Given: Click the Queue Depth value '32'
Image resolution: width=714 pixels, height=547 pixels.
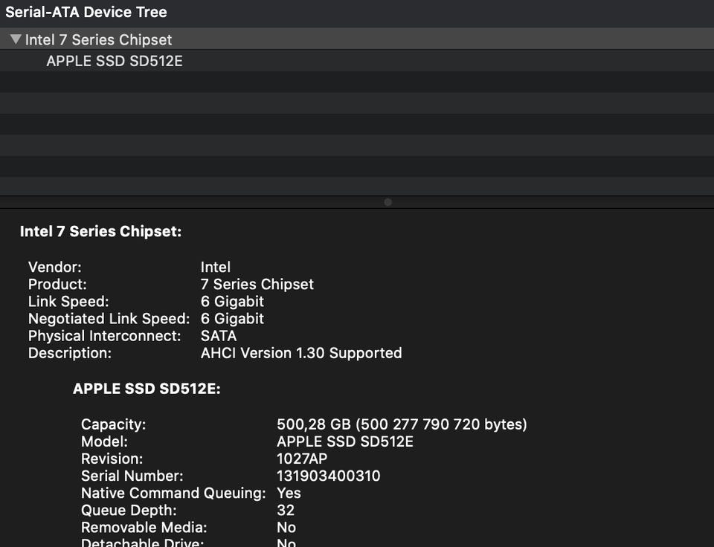Looking at the screenshot, I should click(286, 511).
